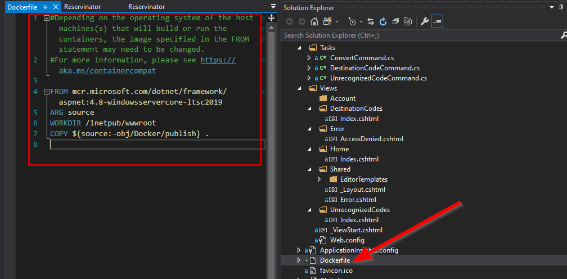Screen dimensions: 567x279
Task: Toggle Show All Files icon
Action: 408,22
